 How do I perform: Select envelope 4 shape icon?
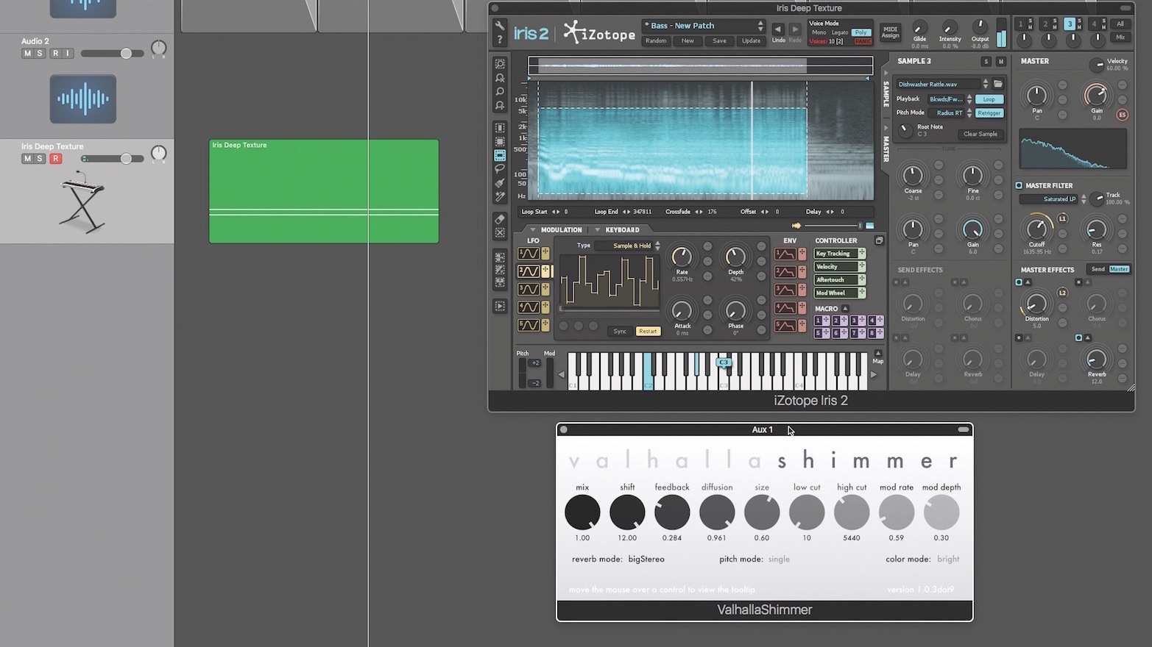(x=785, y=307)
